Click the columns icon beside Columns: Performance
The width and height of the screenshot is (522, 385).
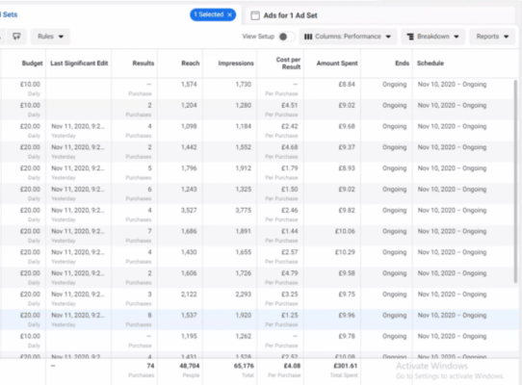tap(308, 37)
